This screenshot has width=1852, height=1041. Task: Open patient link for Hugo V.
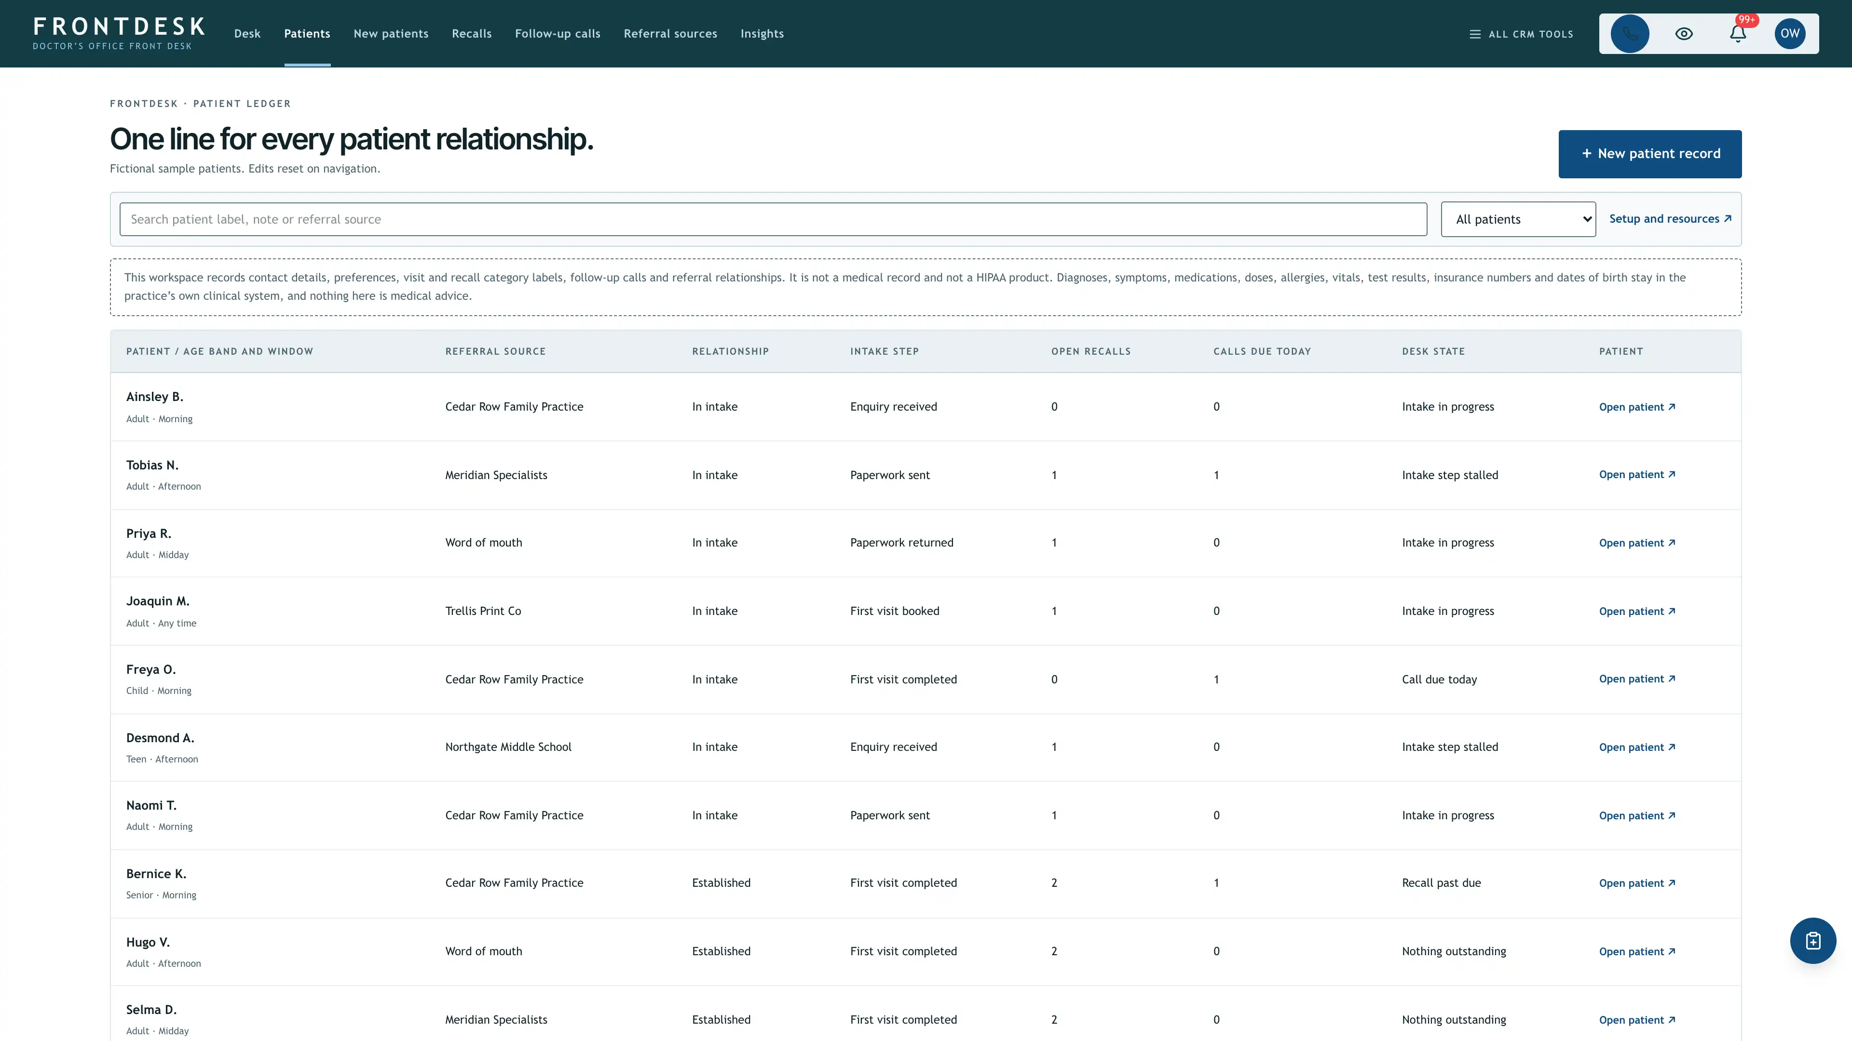pos(1637,950)
